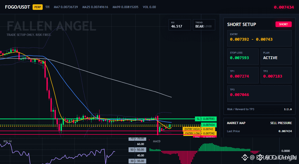The image size is (299, 164).
Task: Click the TRADE SETUP ONLY. RISK FIRST. text
Action: coord(29,35)
